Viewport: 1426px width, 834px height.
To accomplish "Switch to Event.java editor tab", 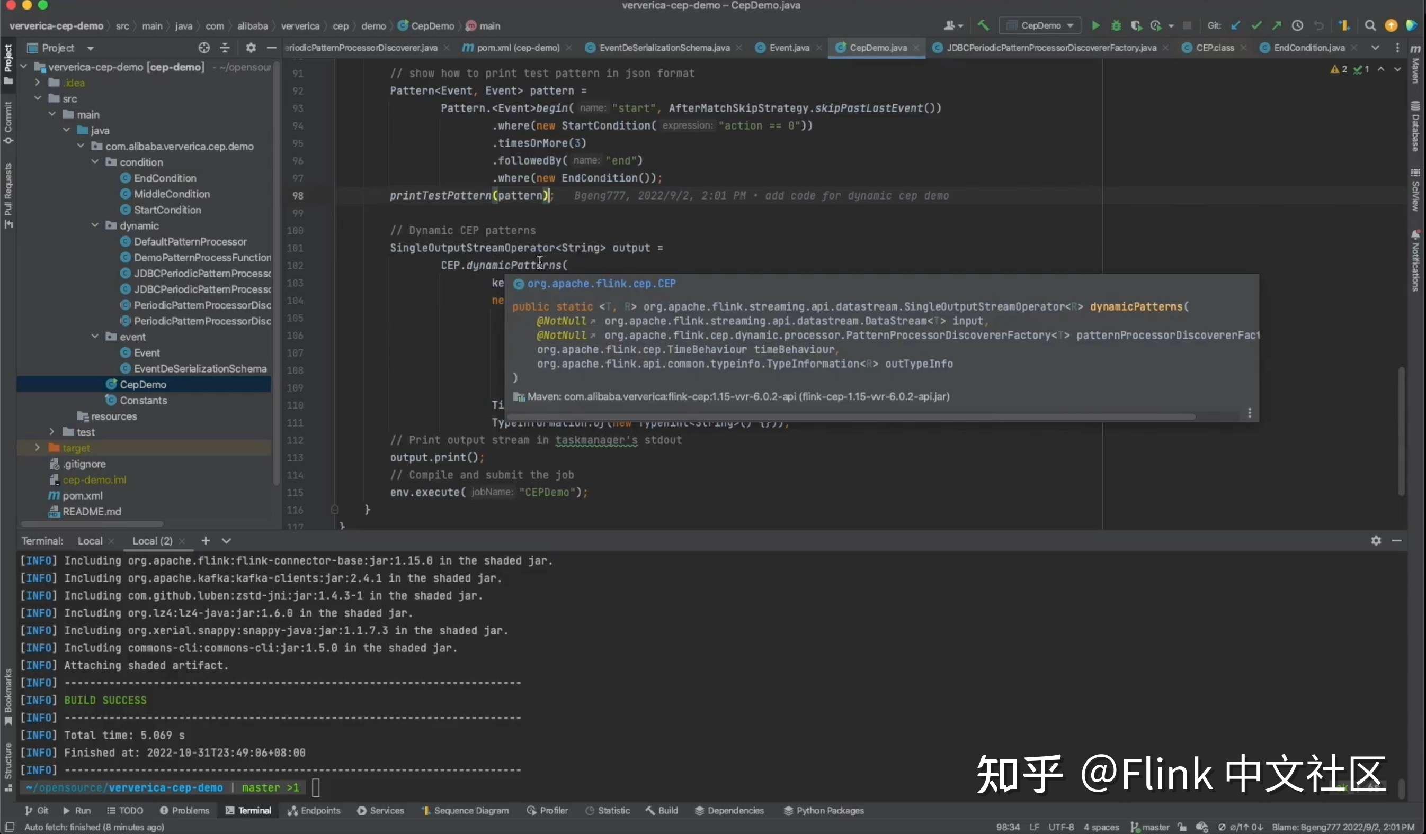I will pyautogui.click(x=788, y=48).
